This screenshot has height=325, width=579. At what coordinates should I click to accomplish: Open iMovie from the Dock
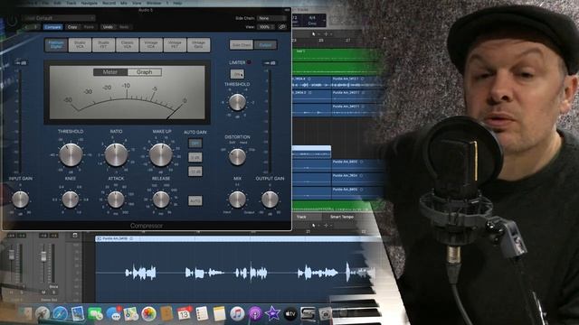272,313
